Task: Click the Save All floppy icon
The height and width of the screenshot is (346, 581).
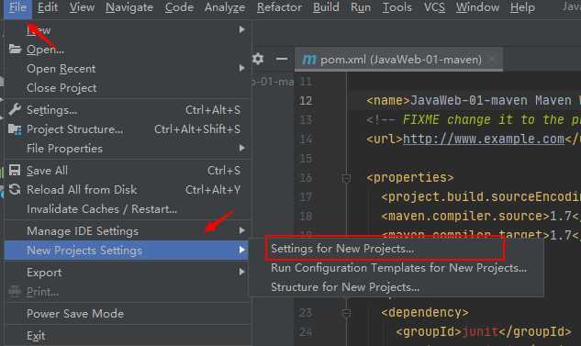Action: (x=15, y=171)
